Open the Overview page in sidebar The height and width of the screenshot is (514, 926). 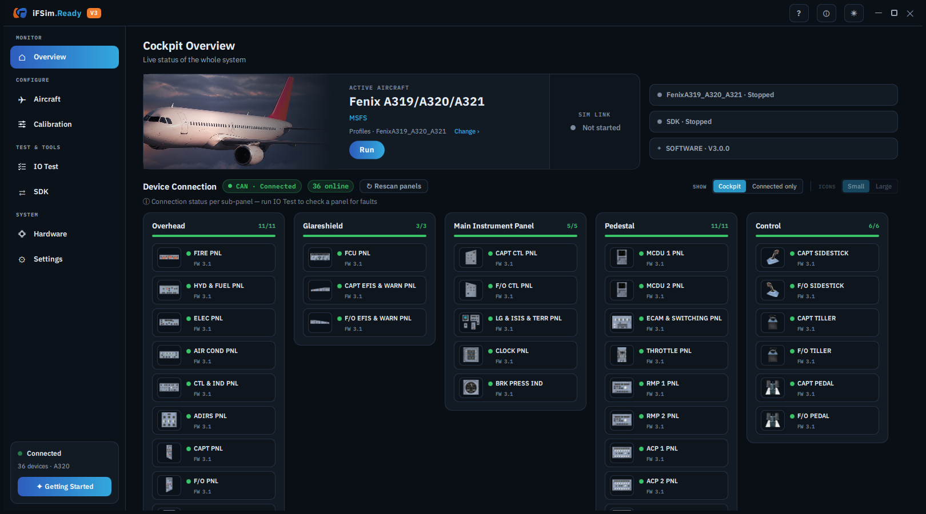pyautogui.click(x=65, y=57)
